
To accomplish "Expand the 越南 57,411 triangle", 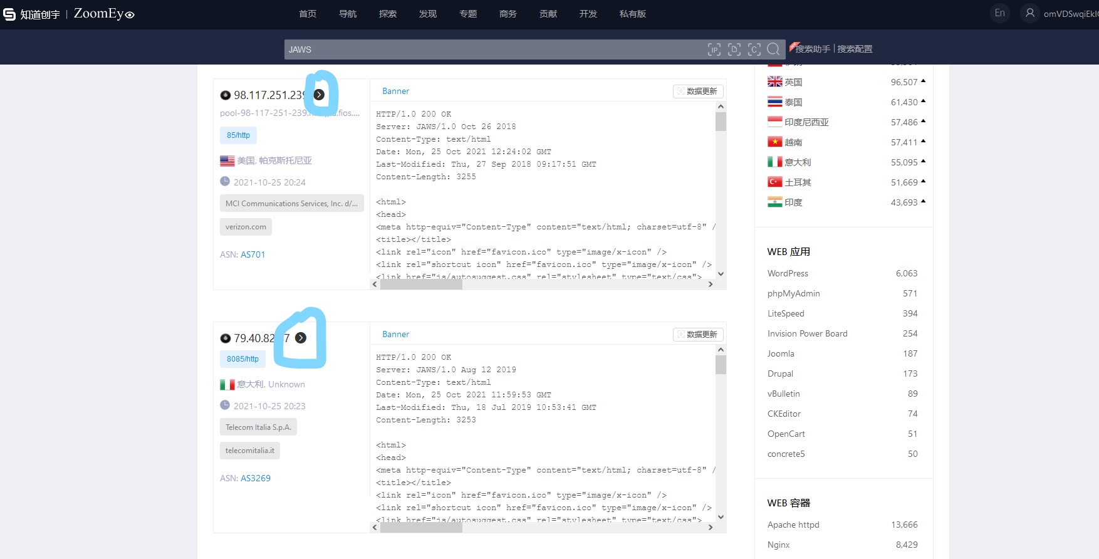I will click(923, 141).
